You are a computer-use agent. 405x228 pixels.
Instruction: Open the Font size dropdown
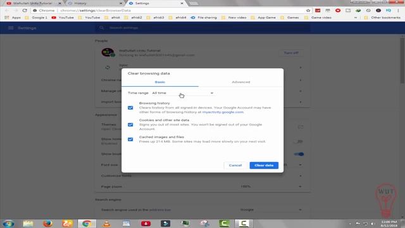point(300,165)
